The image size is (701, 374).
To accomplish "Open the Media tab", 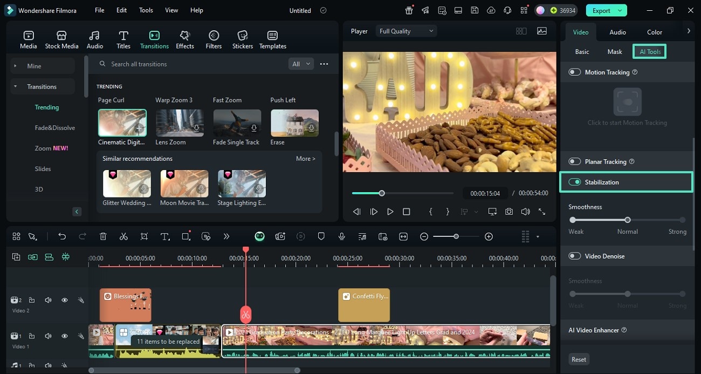I will tap(29, 40).
